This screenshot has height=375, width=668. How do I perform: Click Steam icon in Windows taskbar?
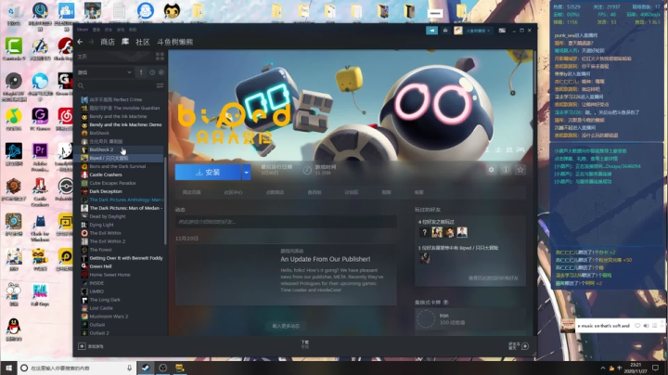(x=146, y=368)
